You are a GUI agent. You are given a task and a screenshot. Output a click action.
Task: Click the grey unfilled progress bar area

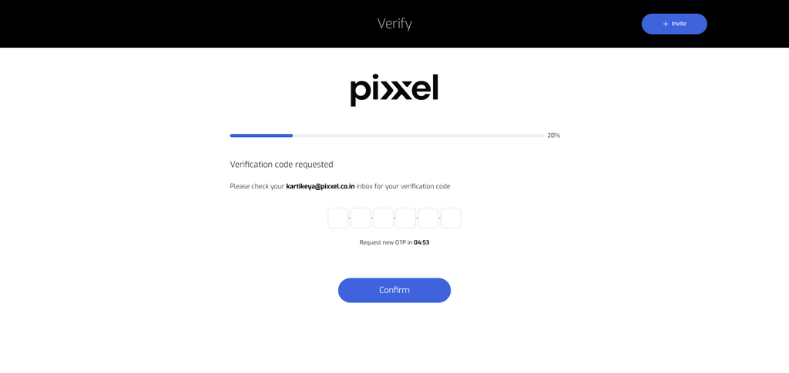(418, 135)
